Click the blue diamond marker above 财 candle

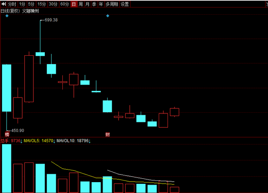pos(108,16)
